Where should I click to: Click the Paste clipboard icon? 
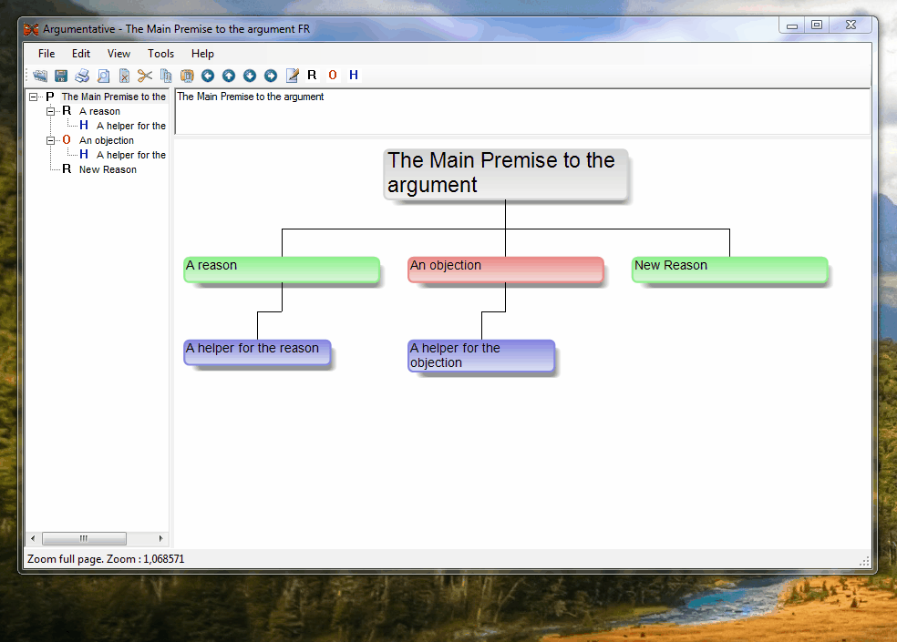pos(187,76)
